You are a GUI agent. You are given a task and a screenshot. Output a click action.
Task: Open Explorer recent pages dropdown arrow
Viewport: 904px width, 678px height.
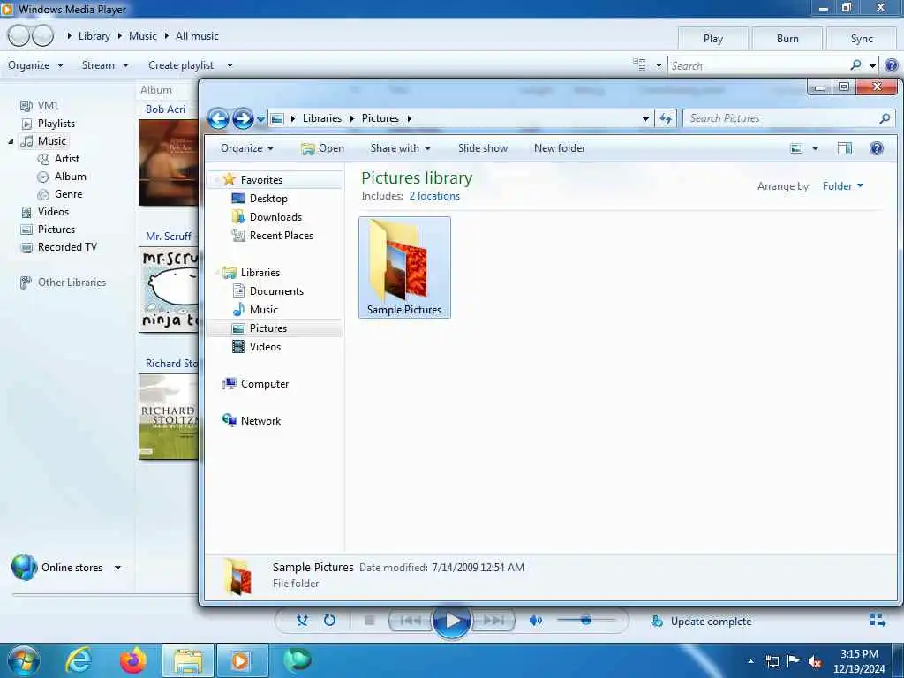(260, 119)
